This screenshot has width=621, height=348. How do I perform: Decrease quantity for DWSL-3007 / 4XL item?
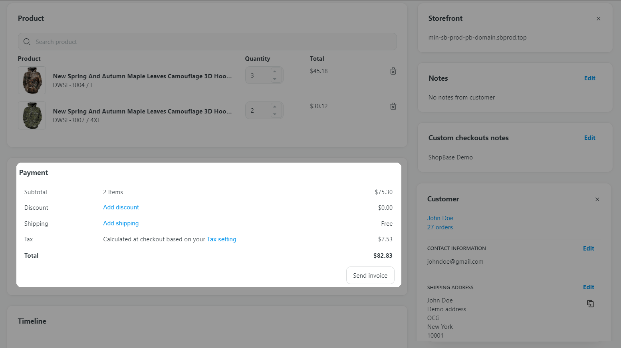point(275,114)
